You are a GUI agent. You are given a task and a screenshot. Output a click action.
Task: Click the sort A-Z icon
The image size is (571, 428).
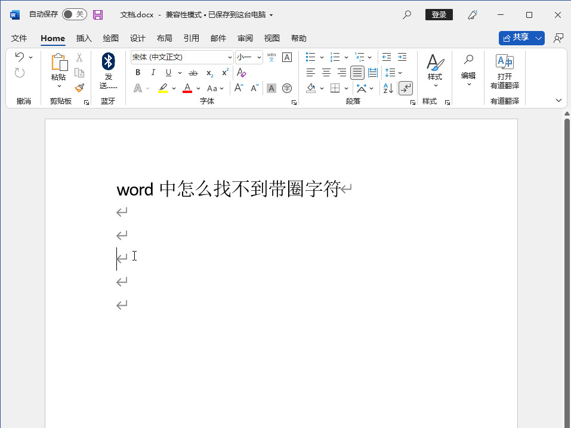(388, 88)
